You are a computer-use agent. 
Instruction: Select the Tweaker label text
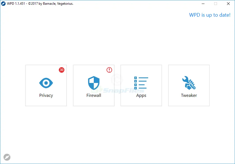(x=189, y=95)
